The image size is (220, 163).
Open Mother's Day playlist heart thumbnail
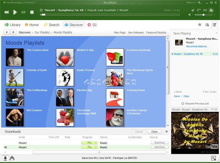(x=65, y=57)
